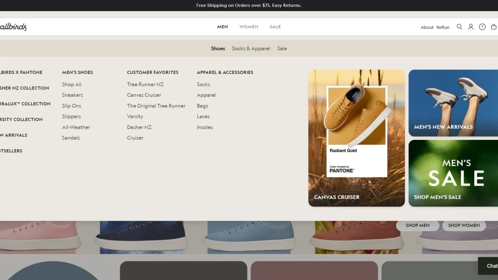Open the SALE top navigation menu

pos(275,27)
